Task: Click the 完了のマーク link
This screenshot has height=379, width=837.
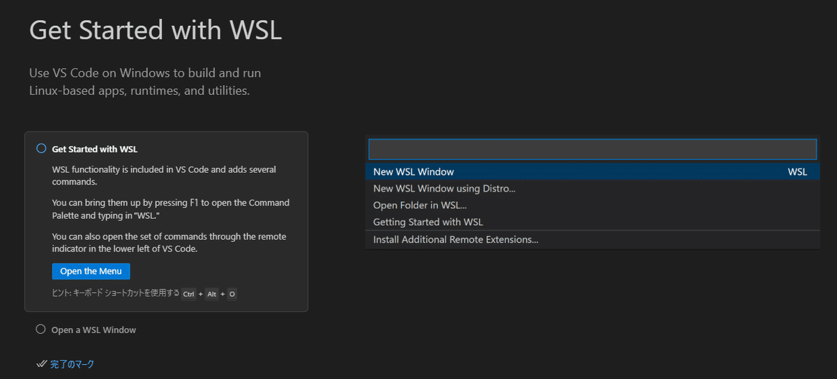Action: [72, 364]
